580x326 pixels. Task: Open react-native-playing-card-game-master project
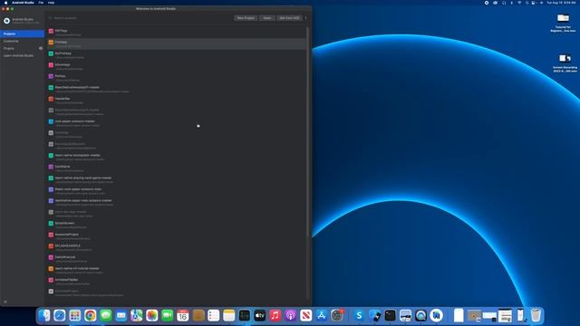177,179
